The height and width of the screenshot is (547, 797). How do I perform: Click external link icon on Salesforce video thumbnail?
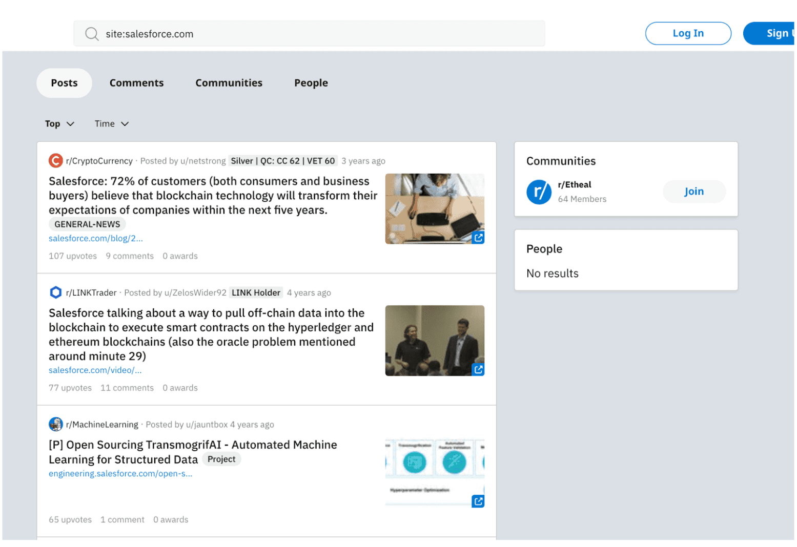(x=478, y=369)
